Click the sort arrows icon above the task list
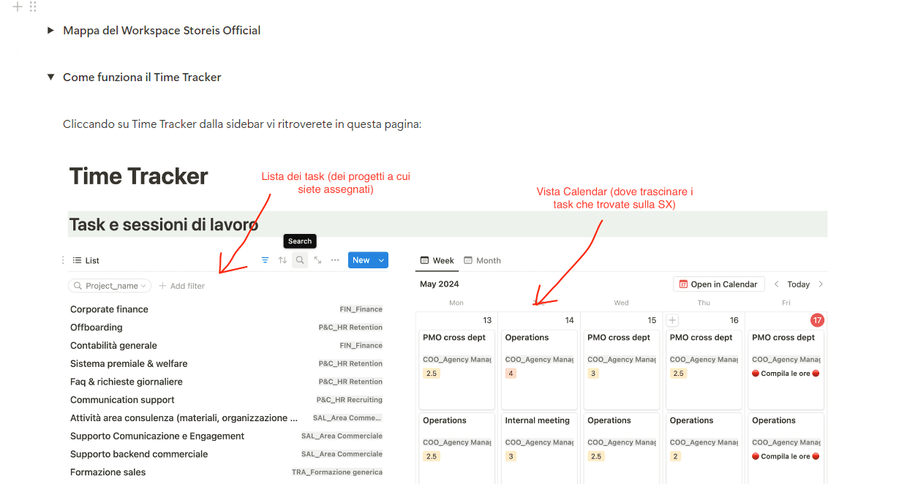The width and height of the screenshot is (907, 484). coord(282,260)
